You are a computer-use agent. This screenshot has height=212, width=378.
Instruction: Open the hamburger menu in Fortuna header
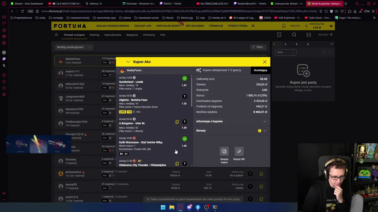coord(253,26)
